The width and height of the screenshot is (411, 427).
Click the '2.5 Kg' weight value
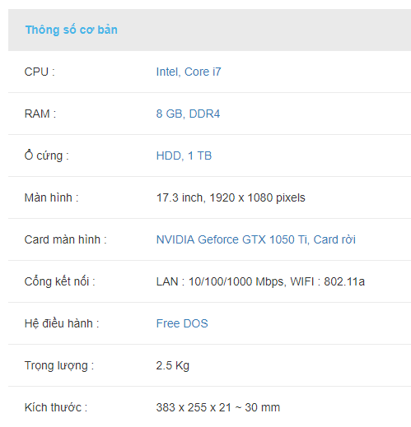coord(173,366)
